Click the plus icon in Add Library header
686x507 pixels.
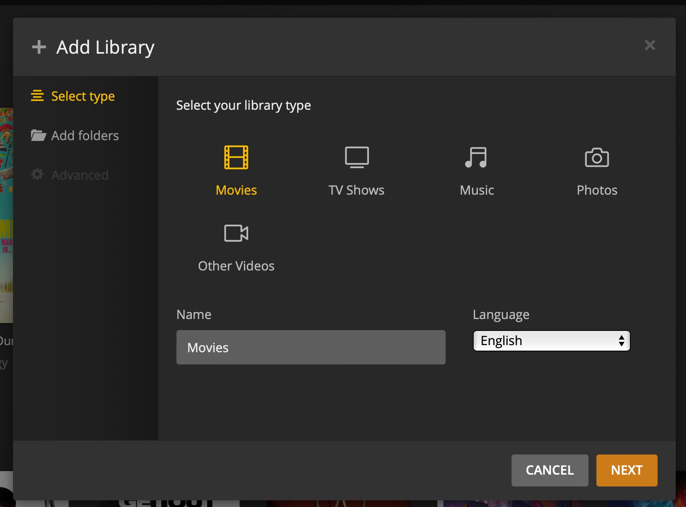39,46
